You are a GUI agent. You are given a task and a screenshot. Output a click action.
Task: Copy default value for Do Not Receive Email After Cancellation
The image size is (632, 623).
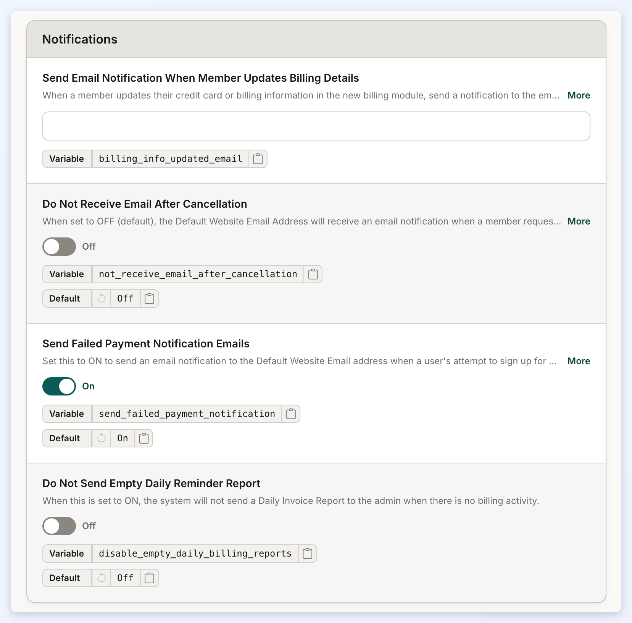click(x=150, y=299)
